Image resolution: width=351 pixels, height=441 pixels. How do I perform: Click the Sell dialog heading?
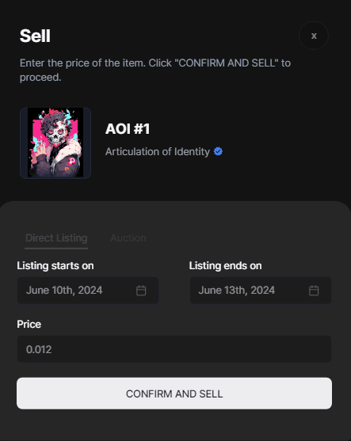[x=35, y=36]
